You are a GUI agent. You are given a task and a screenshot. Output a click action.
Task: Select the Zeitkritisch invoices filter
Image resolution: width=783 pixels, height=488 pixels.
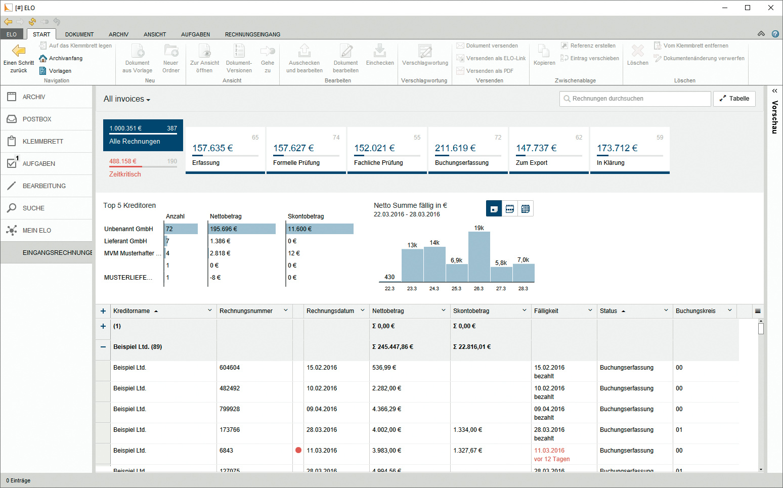click(125, 174)
